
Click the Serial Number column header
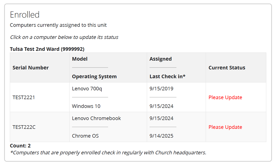31,68
